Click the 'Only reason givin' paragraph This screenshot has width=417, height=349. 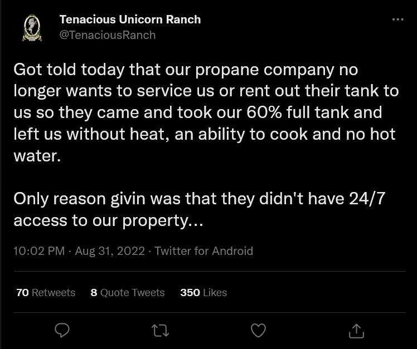(200, 209)
